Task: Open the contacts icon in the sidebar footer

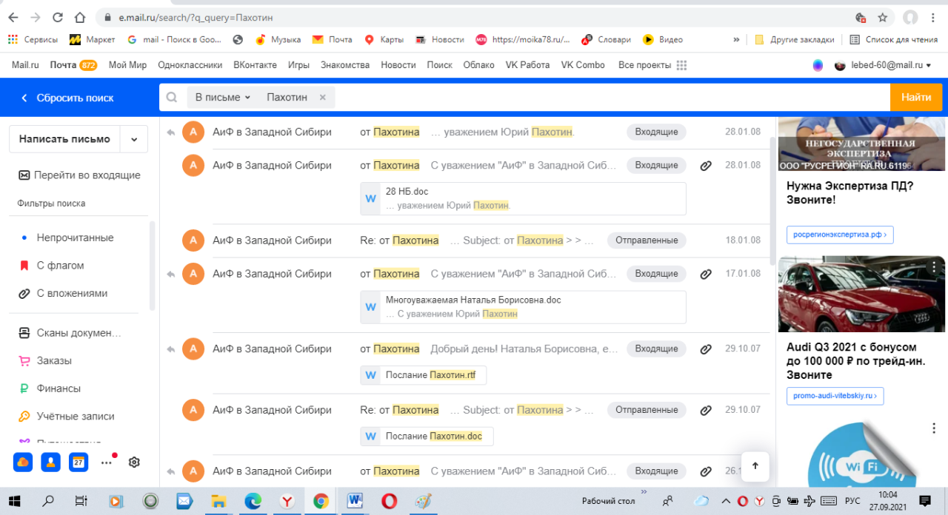Action: pyautogui.click(x=50, y=462)
